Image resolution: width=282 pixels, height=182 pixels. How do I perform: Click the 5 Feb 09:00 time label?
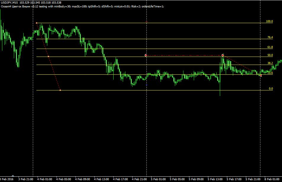click(x=196, y=179)
